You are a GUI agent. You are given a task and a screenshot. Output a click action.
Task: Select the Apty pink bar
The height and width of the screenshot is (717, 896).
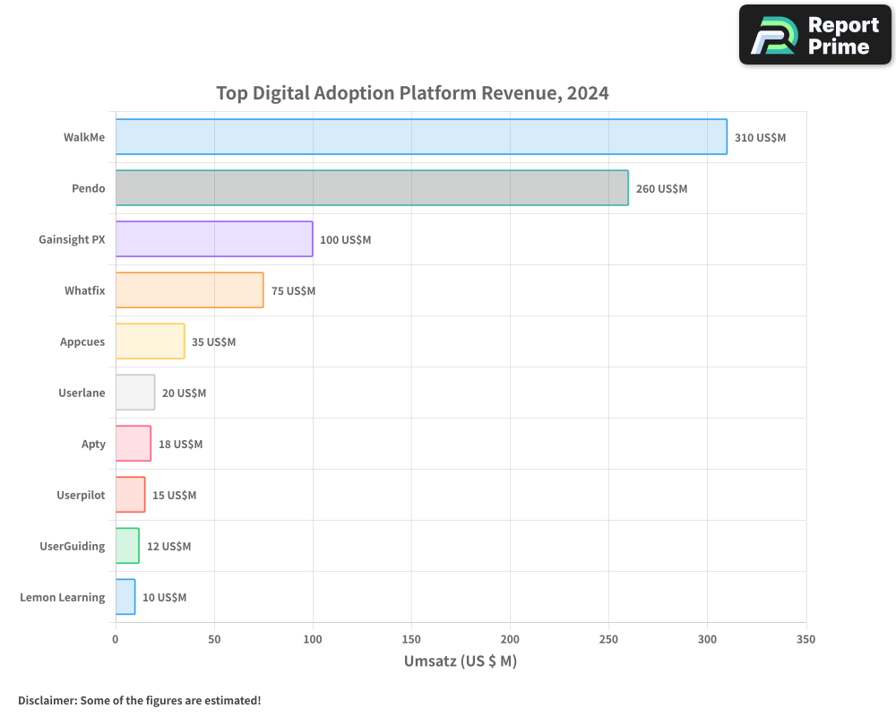pyautogui.click(x=132, y=444)
